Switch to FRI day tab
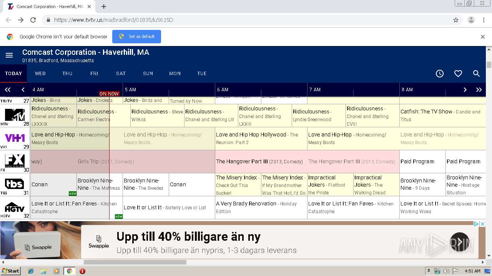 tap(94, 73)
